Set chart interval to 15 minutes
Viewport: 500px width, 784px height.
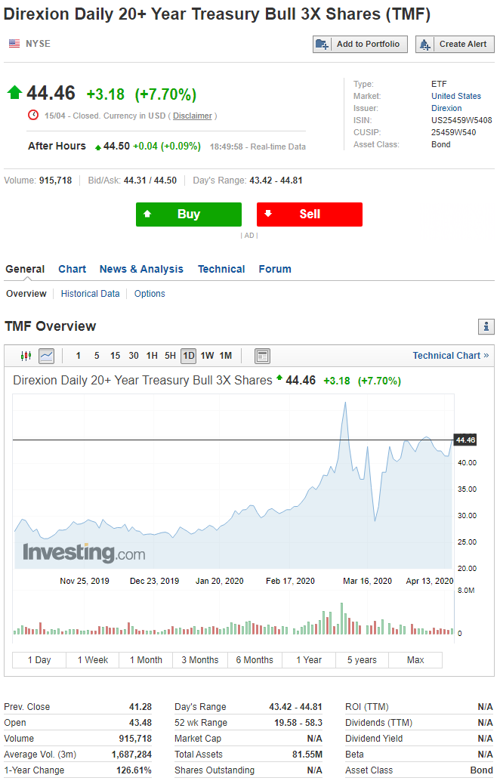(115, 356)
